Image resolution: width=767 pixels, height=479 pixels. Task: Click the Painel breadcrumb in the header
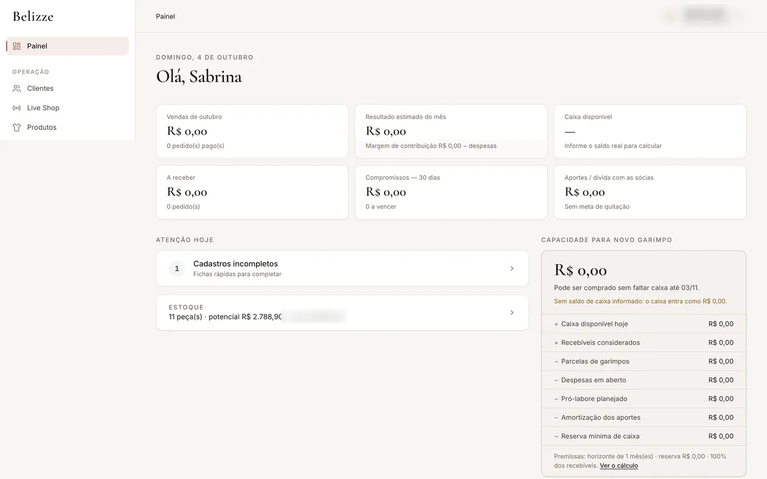coord(165,16)
